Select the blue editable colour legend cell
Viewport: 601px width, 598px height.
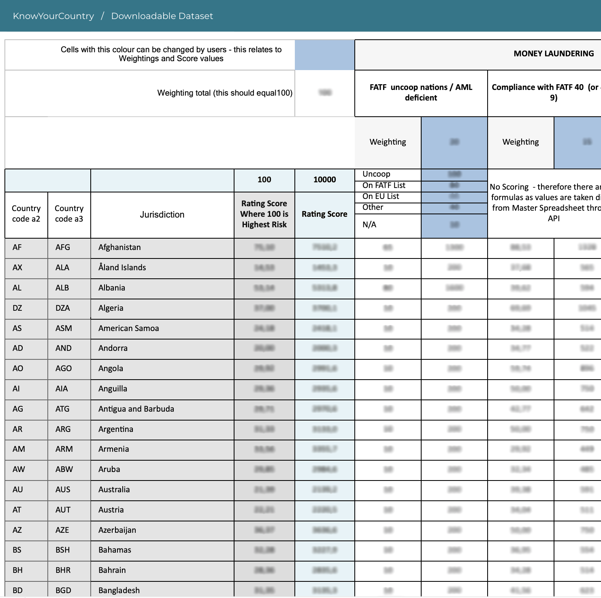[x=325, y=55]
